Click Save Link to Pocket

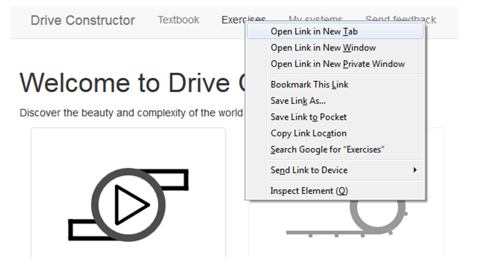pos(308,117)
